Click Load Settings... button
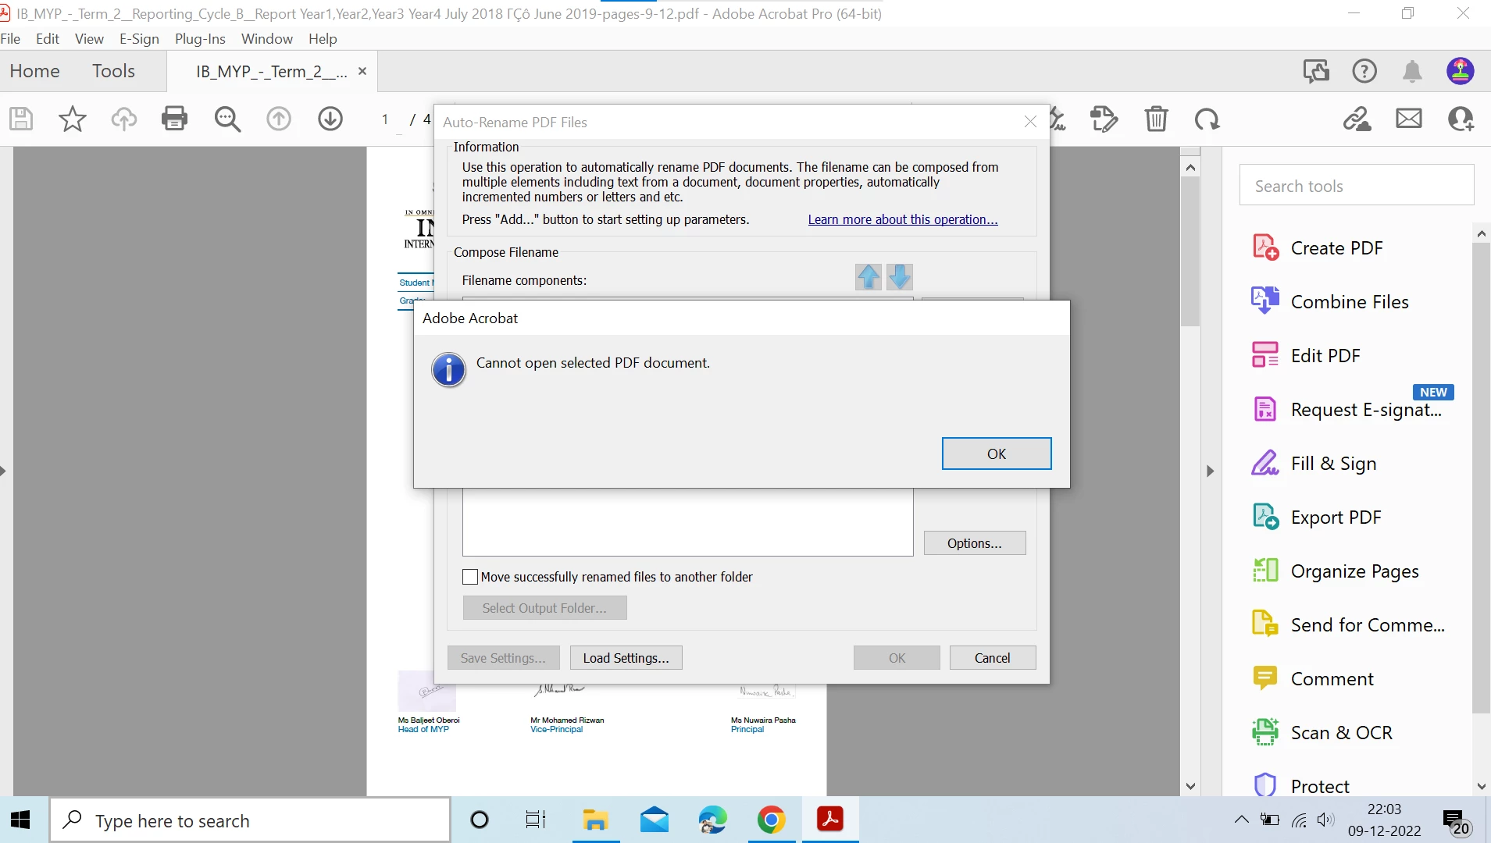 point(626,658)
